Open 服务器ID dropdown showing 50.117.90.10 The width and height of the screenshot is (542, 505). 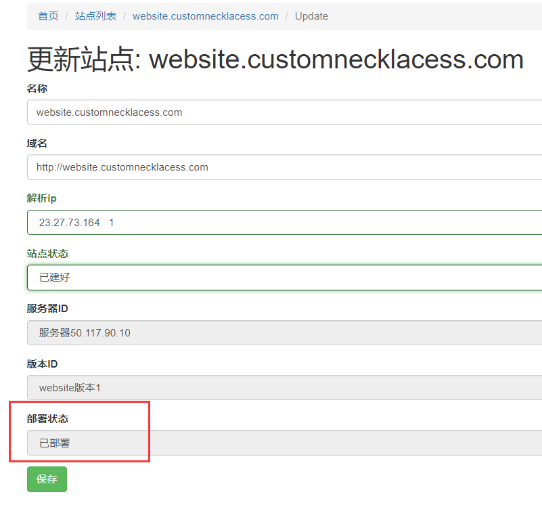(284, 332)
